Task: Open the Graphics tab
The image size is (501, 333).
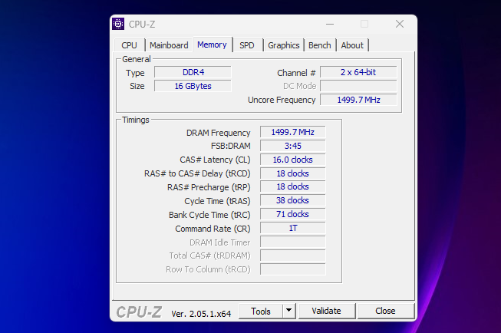Action: pyautogui.click(x=284, y=45)
